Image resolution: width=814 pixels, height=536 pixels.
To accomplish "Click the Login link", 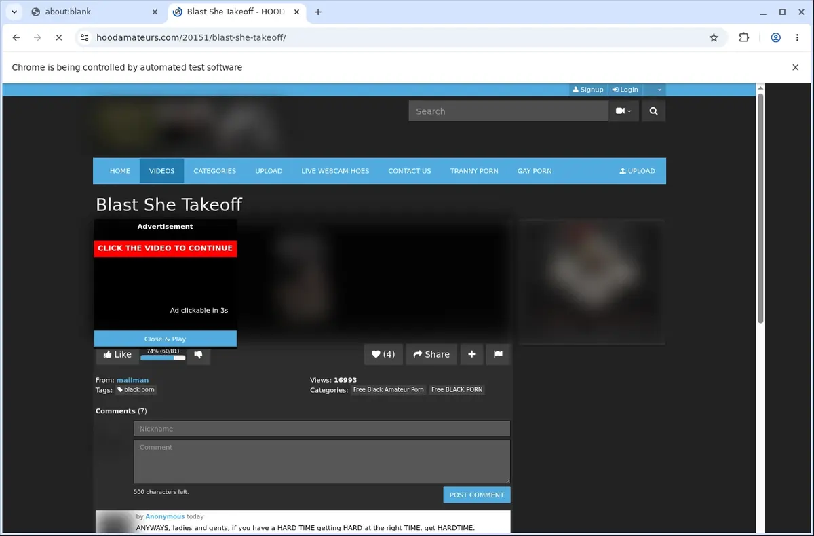I will 625,90.
